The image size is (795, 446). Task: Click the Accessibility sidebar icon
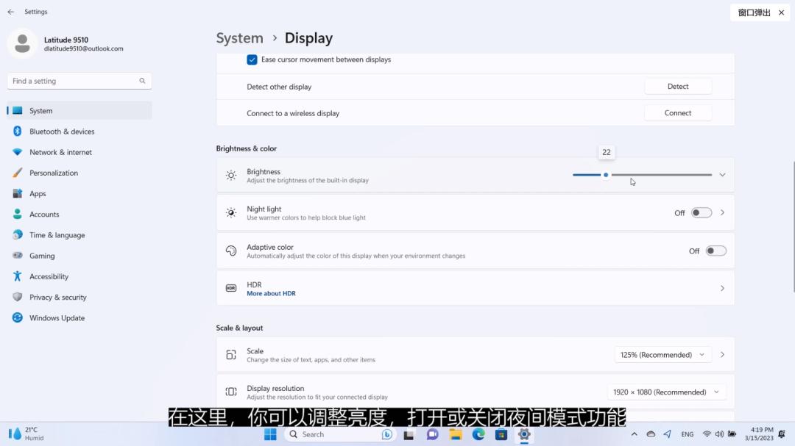pyautogui.click(x=17, y=277)
